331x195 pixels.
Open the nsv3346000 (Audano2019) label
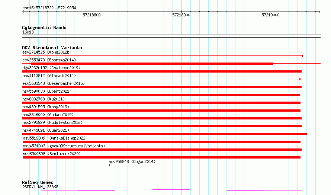click(48, 115)
